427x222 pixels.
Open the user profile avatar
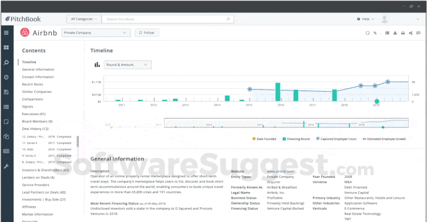point(385,19)
